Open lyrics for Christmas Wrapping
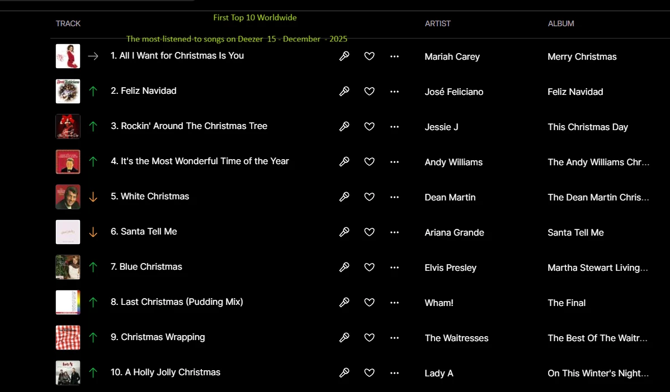The width and height of the screenshot is (670, 392). 344,337
